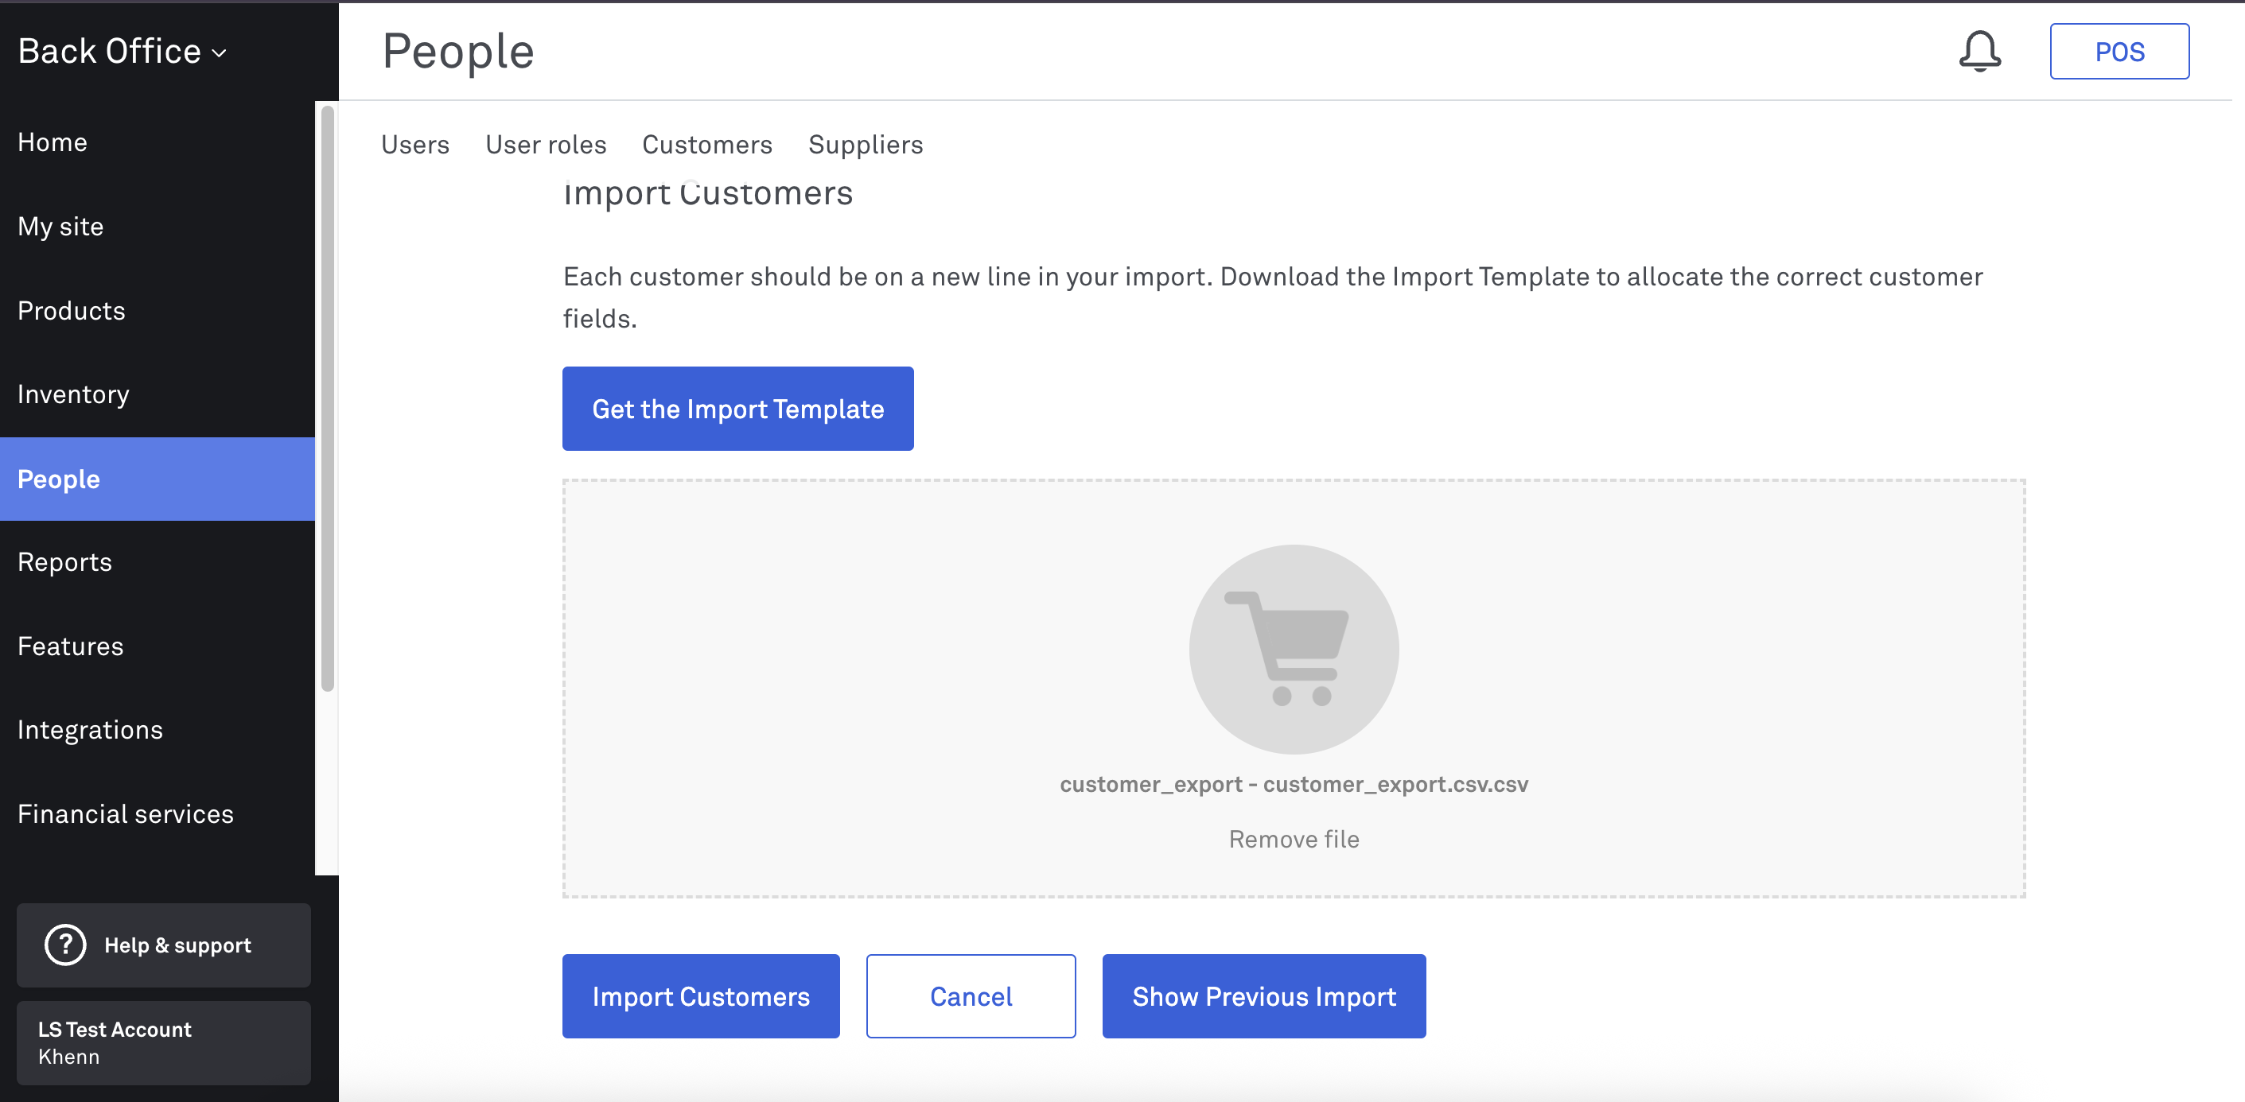The height and width of the screenshot is (1102, 2245).
Task: Select People in sidebar
Action: click(157, 479)
